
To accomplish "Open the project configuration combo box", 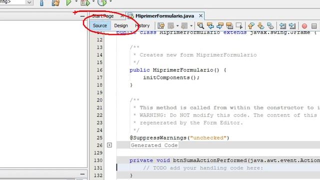I will pyautogui.click(x=16, y=2).
